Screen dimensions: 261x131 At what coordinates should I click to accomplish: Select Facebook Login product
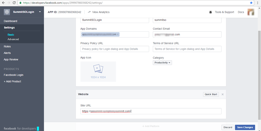(13, 75)
